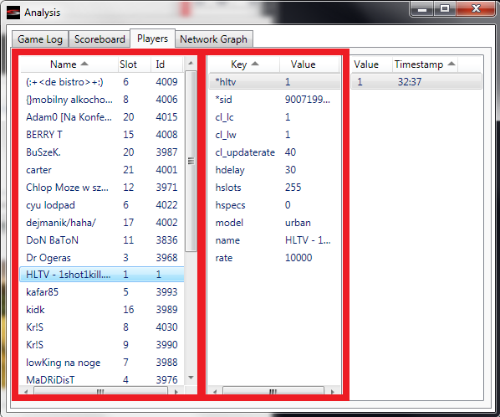Sort history by Timestamp column header
The image size is (500, 417).
(x=424, y=64)
